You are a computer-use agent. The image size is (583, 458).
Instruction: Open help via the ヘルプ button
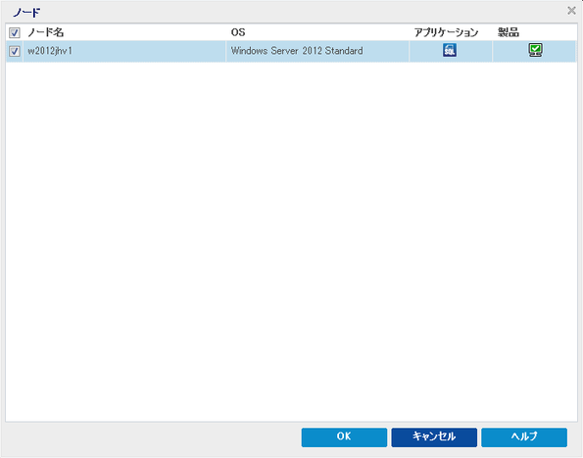point(524,436)
